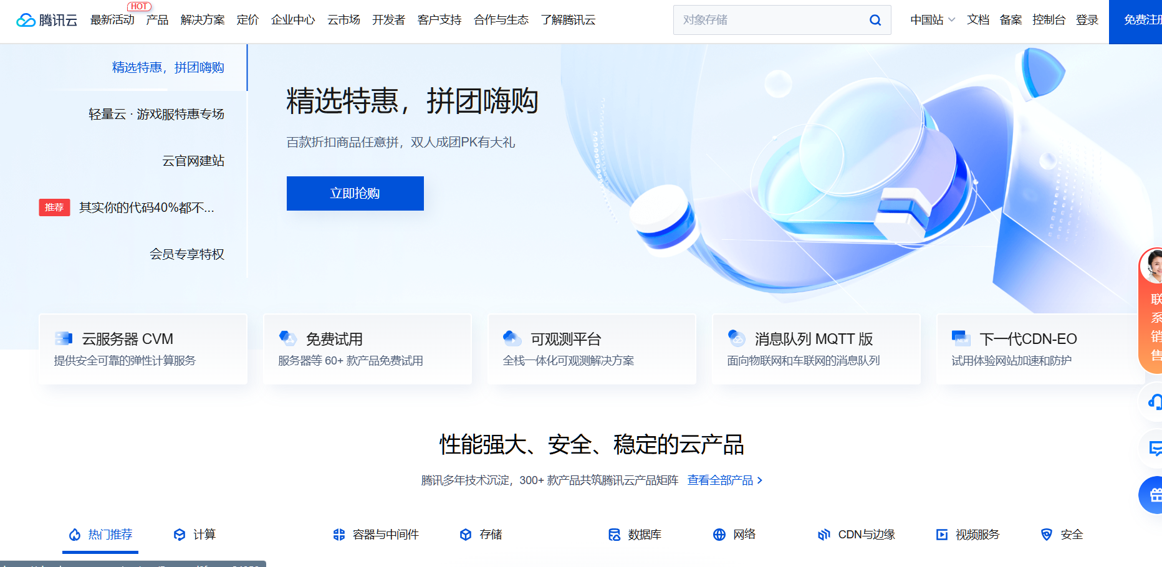
Task: Open the 解决方案 menu
Action: 203,20
